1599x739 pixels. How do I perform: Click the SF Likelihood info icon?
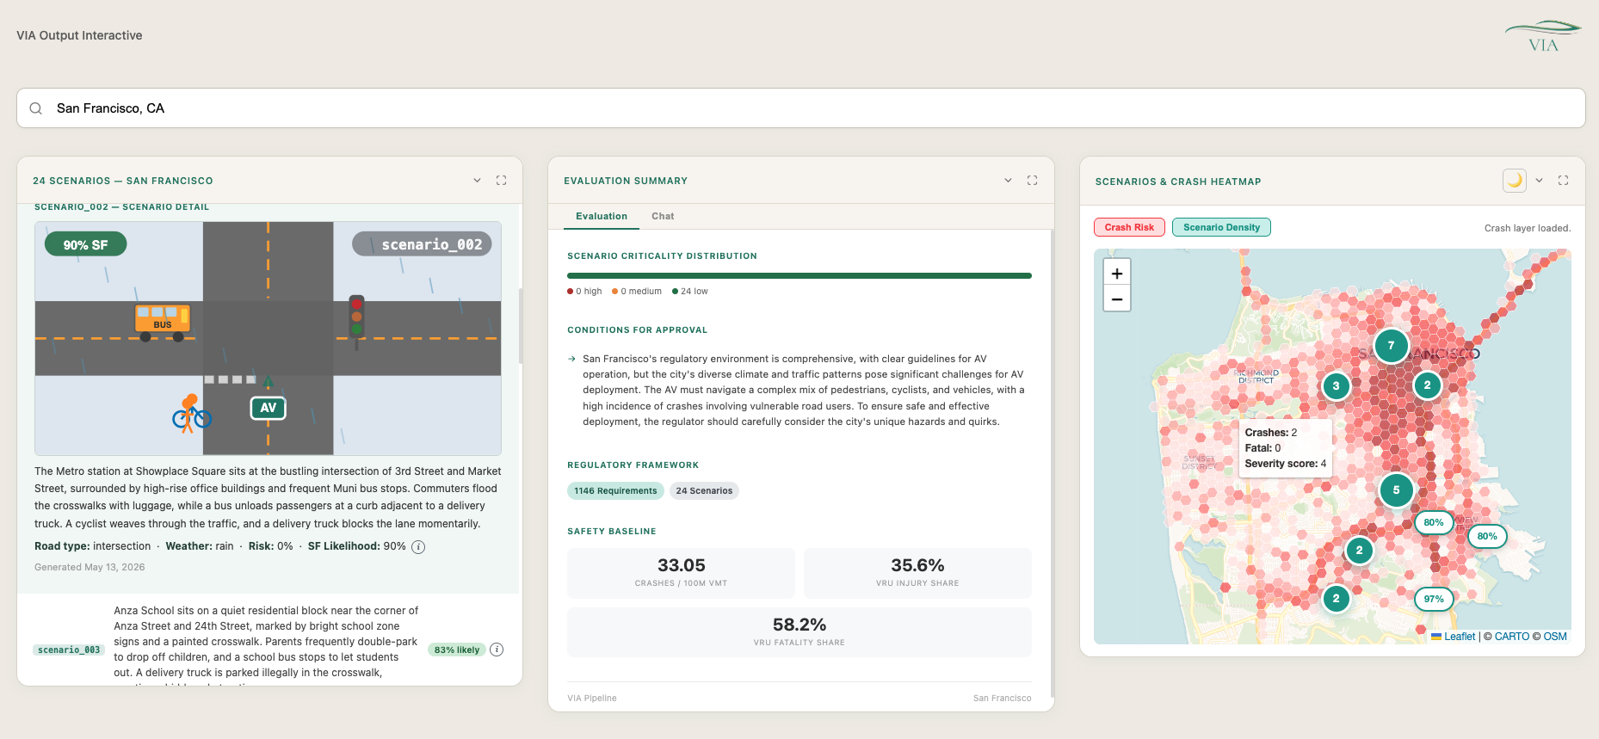tap(418, 547)
